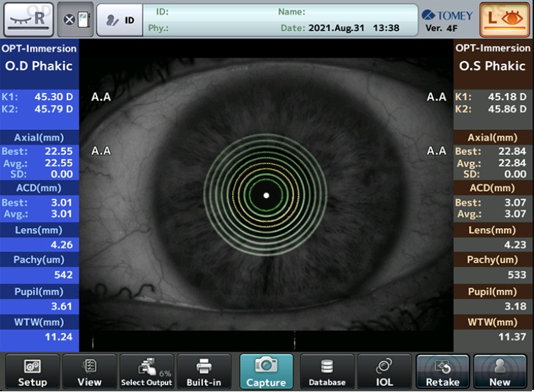Click the View button
534x392 pixels.
click(89, 371)
